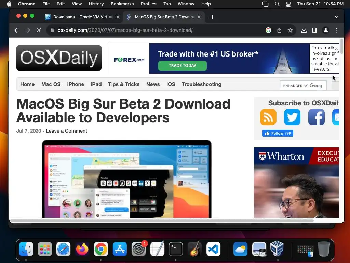Screen dimensions: 350x263
Task: Open the Troubleshooting nav link
Action: tap(202, 84)
